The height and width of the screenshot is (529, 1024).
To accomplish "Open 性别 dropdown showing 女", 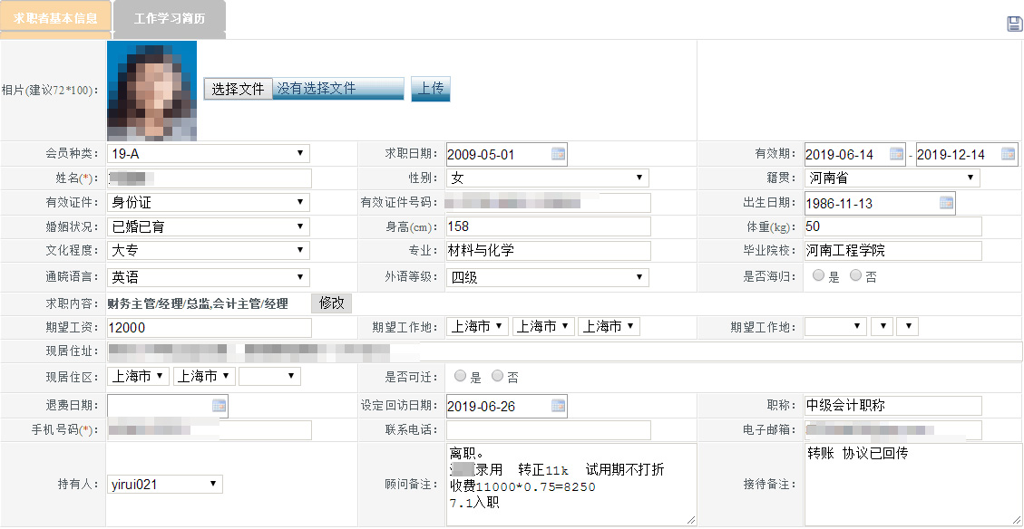I will (548, 178).
